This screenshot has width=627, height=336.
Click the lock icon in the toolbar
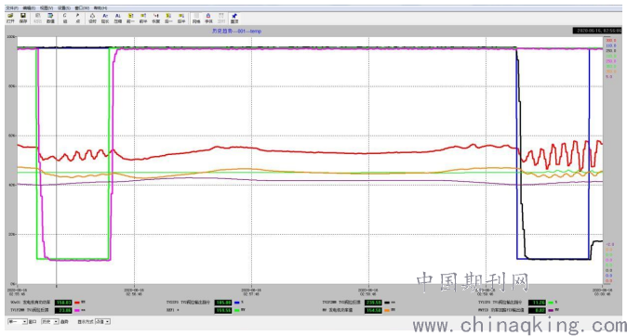coord(208,18)
